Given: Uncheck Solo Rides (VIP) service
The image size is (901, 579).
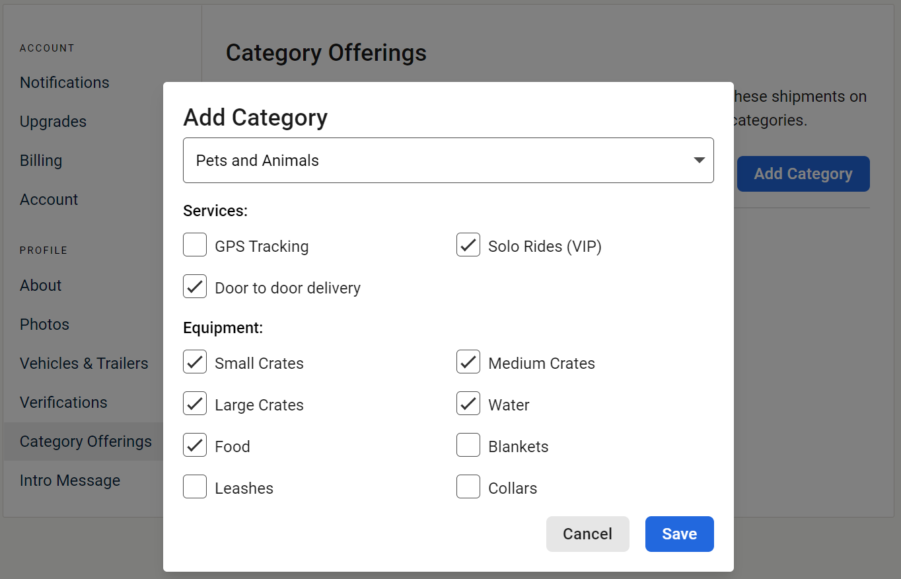Looking at the screenshot, I should point(468,245).
